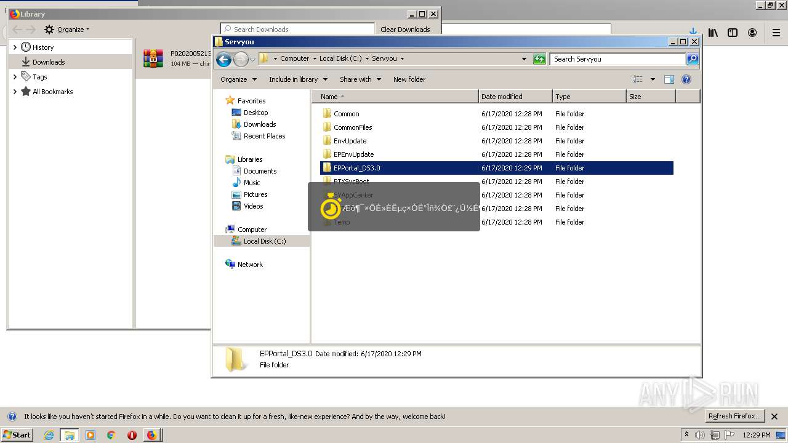Sort by Type column header
The width and height of the screenshot is (788, 443).
point(589,97)
